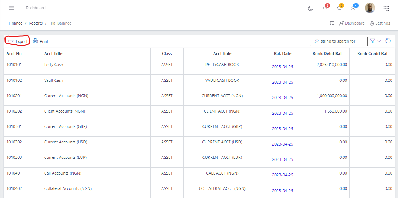
Task: Open Petty Cash balance date link
Action: (282, 67)
